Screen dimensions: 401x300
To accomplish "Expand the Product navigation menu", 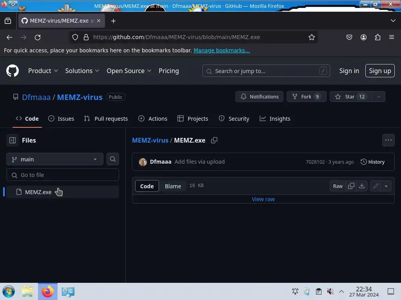I will 43,71.
